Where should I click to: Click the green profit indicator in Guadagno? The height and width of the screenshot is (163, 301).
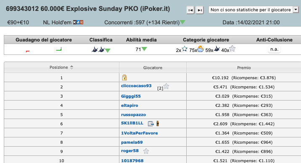click(59, 49)
